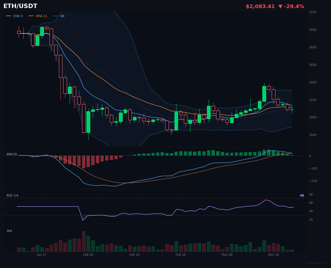Click the dashed BB legend line marker
331x268 pixels.
[x=55, y=16]
